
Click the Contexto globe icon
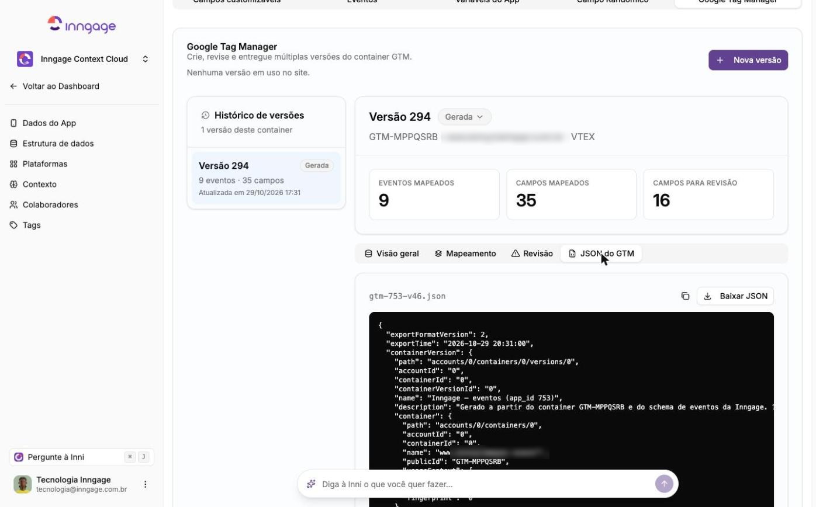13,185
